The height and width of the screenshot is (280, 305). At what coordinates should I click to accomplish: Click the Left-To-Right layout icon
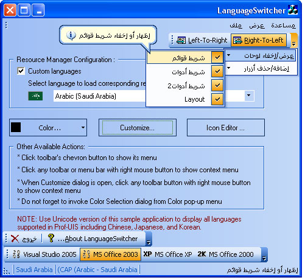click(181, 40)
